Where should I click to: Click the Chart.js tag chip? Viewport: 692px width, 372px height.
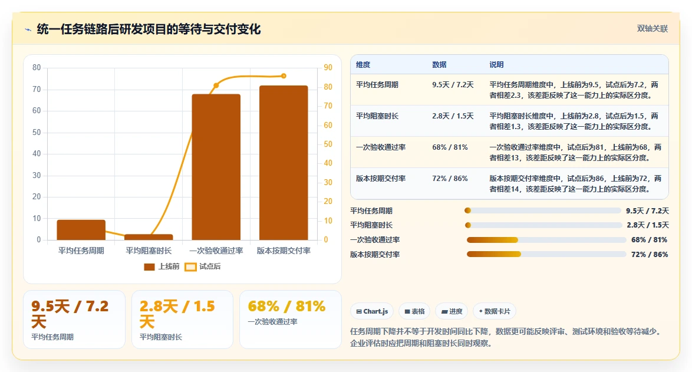(372, 311)
